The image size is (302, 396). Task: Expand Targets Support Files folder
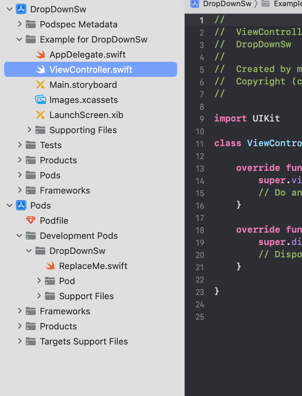point(20,341)
